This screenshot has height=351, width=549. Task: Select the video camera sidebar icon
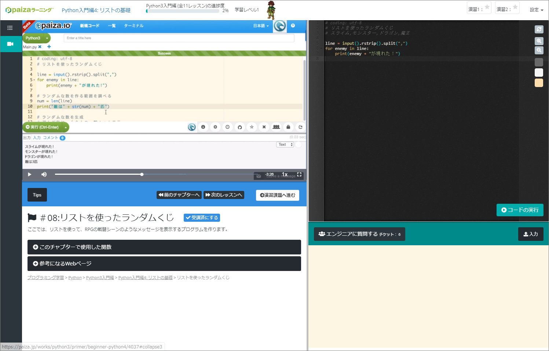10,44
